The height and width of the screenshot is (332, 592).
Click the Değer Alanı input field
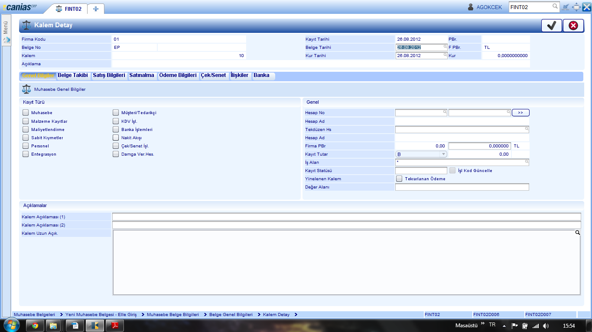tap(462, 187)
